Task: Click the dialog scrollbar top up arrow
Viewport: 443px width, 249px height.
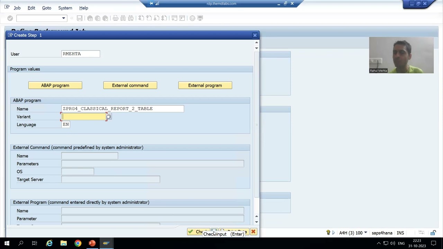Action: (x=256, y=43)
